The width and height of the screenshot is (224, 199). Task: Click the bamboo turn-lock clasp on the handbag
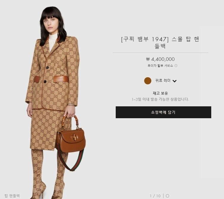pyautogui.click(x=74, y=137)
